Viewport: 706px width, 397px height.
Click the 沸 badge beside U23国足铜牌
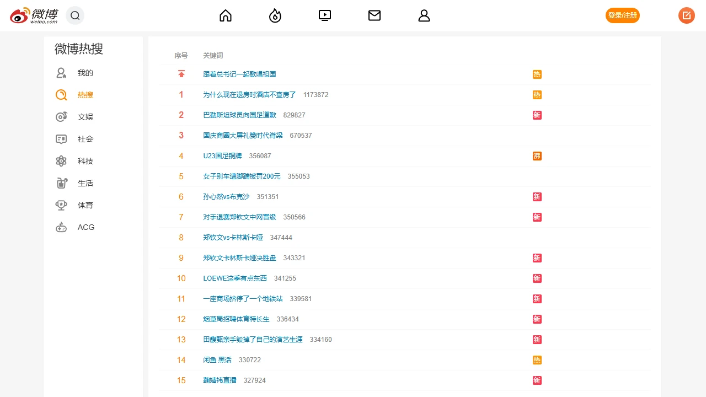click(x=537, y=156)
